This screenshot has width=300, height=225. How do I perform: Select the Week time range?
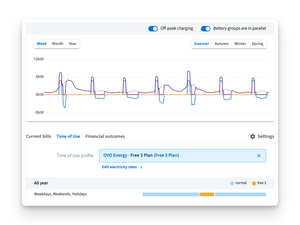click(42, 44)
